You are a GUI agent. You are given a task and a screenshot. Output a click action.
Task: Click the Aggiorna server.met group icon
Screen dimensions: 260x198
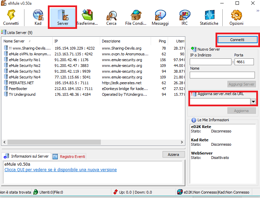194,94
